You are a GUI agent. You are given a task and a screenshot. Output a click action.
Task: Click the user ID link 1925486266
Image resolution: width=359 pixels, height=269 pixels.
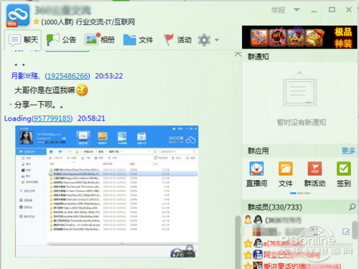[67, 76]
